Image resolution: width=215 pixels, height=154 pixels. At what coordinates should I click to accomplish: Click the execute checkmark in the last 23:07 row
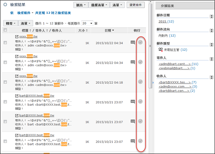pyautogui.click(x=140, y=141)
